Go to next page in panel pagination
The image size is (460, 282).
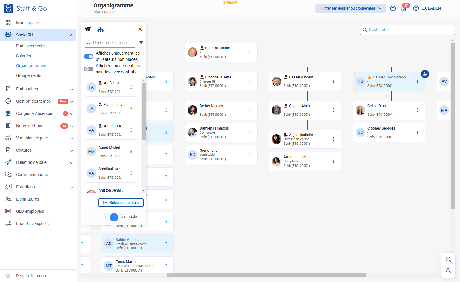click(122, 217)
